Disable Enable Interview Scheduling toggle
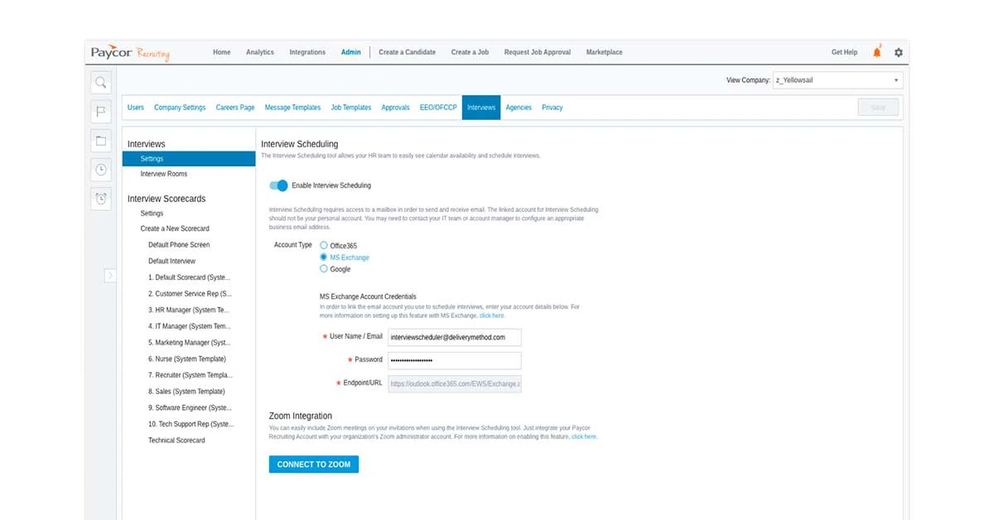The height and width of the screenshot is (520, 994). click(277, 185)
